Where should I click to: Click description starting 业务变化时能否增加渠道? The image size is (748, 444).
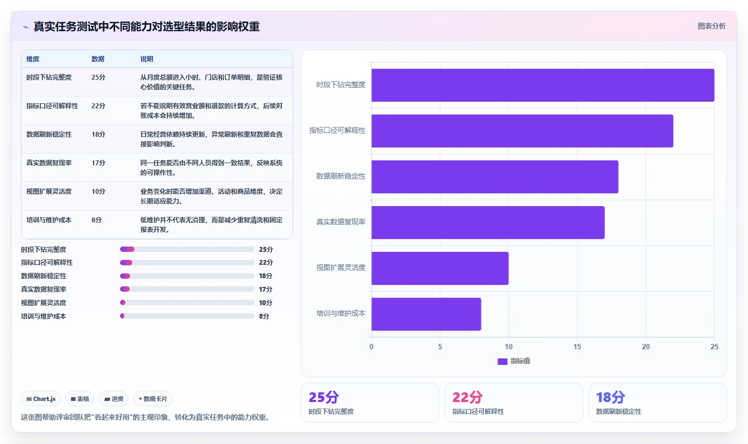click(211, 196)
